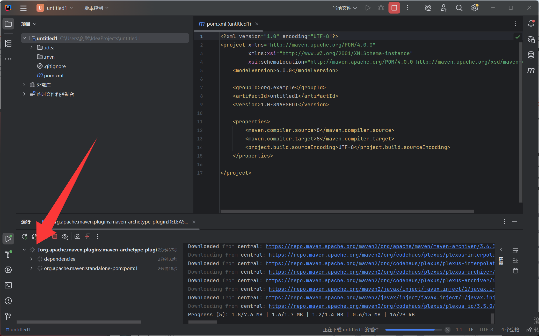The image size is (539, 336).
Task: Click the Problems tool window icon
Action: pyautogui.click(x=8, y=301)
